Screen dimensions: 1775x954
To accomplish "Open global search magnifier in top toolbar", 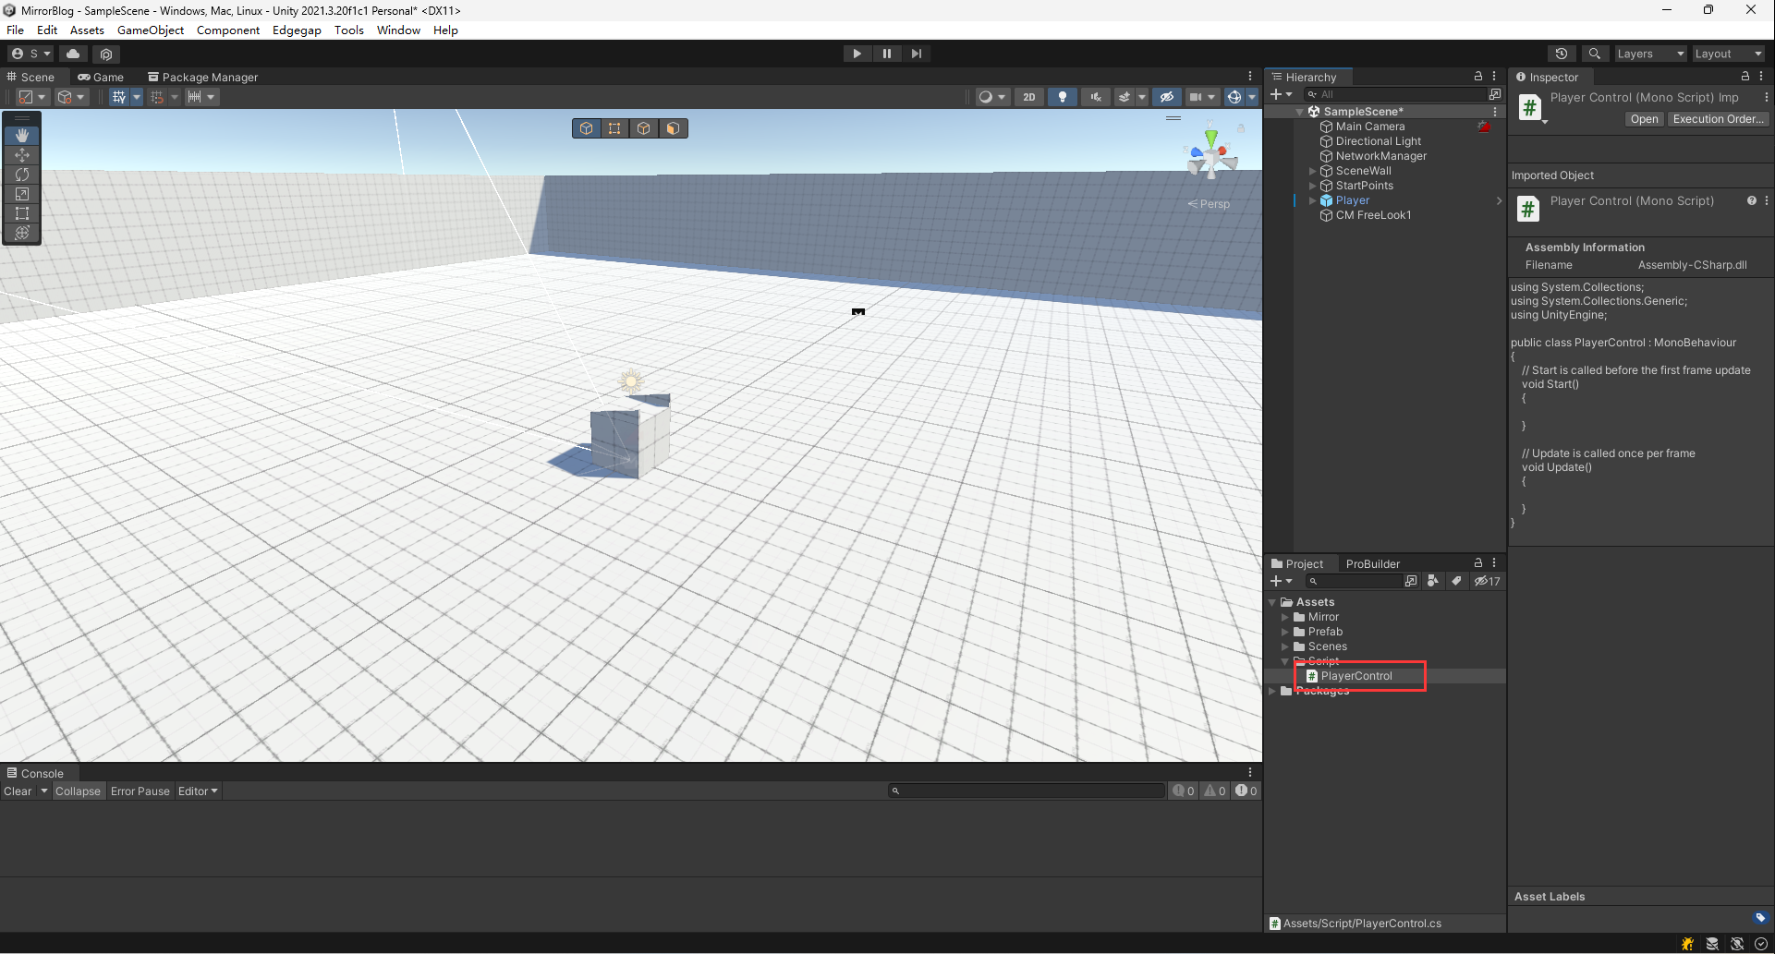I will point(1595,54).
